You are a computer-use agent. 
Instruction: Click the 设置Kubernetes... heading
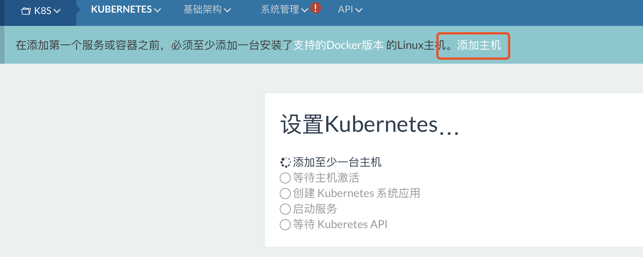pyautogui.click(x=370, y=124)
